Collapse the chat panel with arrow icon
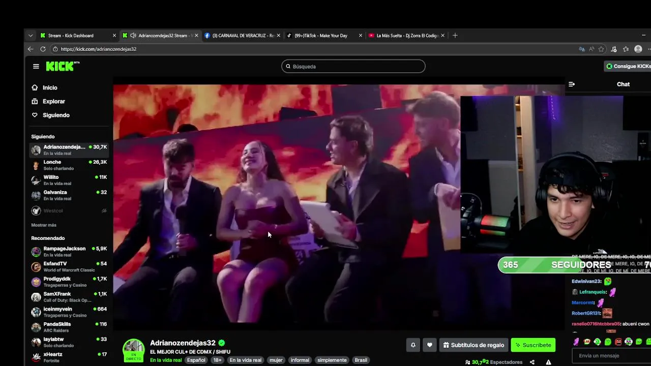Viewport: 651px width, 366px height. [572, 84]
